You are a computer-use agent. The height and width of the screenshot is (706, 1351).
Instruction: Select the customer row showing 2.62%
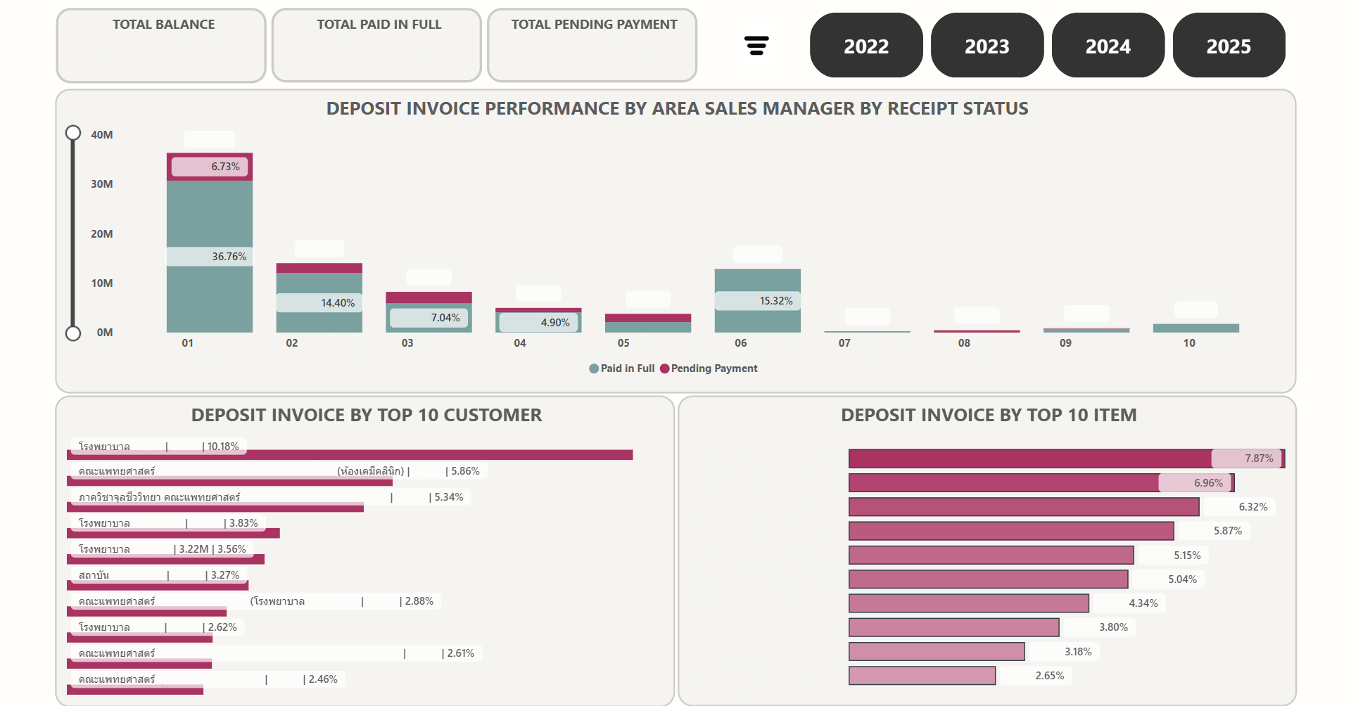pos(139,637)
